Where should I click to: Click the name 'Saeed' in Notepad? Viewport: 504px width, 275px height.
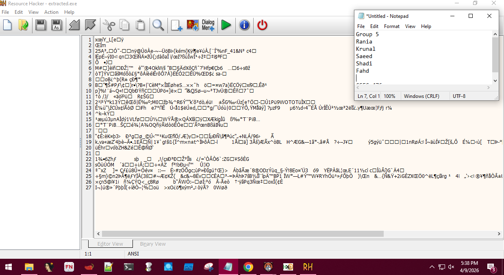pos(364,56)
